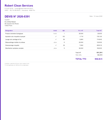Select the Désinfection sanitaires complets row
Image resolution: width=107 pixels, height=120 pixels.
click(53, 48)
